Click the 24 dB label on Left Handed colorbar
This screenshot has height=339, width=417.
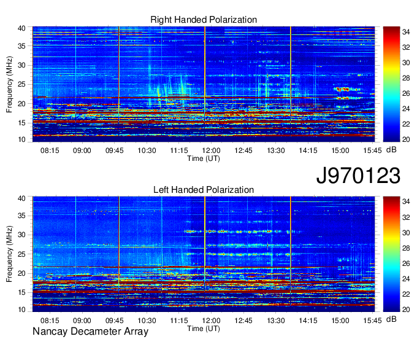click(406, 279)
